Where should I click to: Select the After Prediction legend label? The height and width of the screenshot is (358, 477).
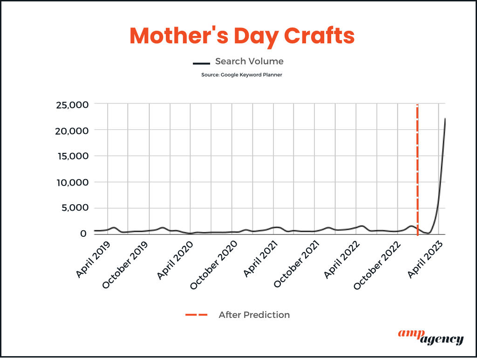pyautogui.click(x=254, y=315)
